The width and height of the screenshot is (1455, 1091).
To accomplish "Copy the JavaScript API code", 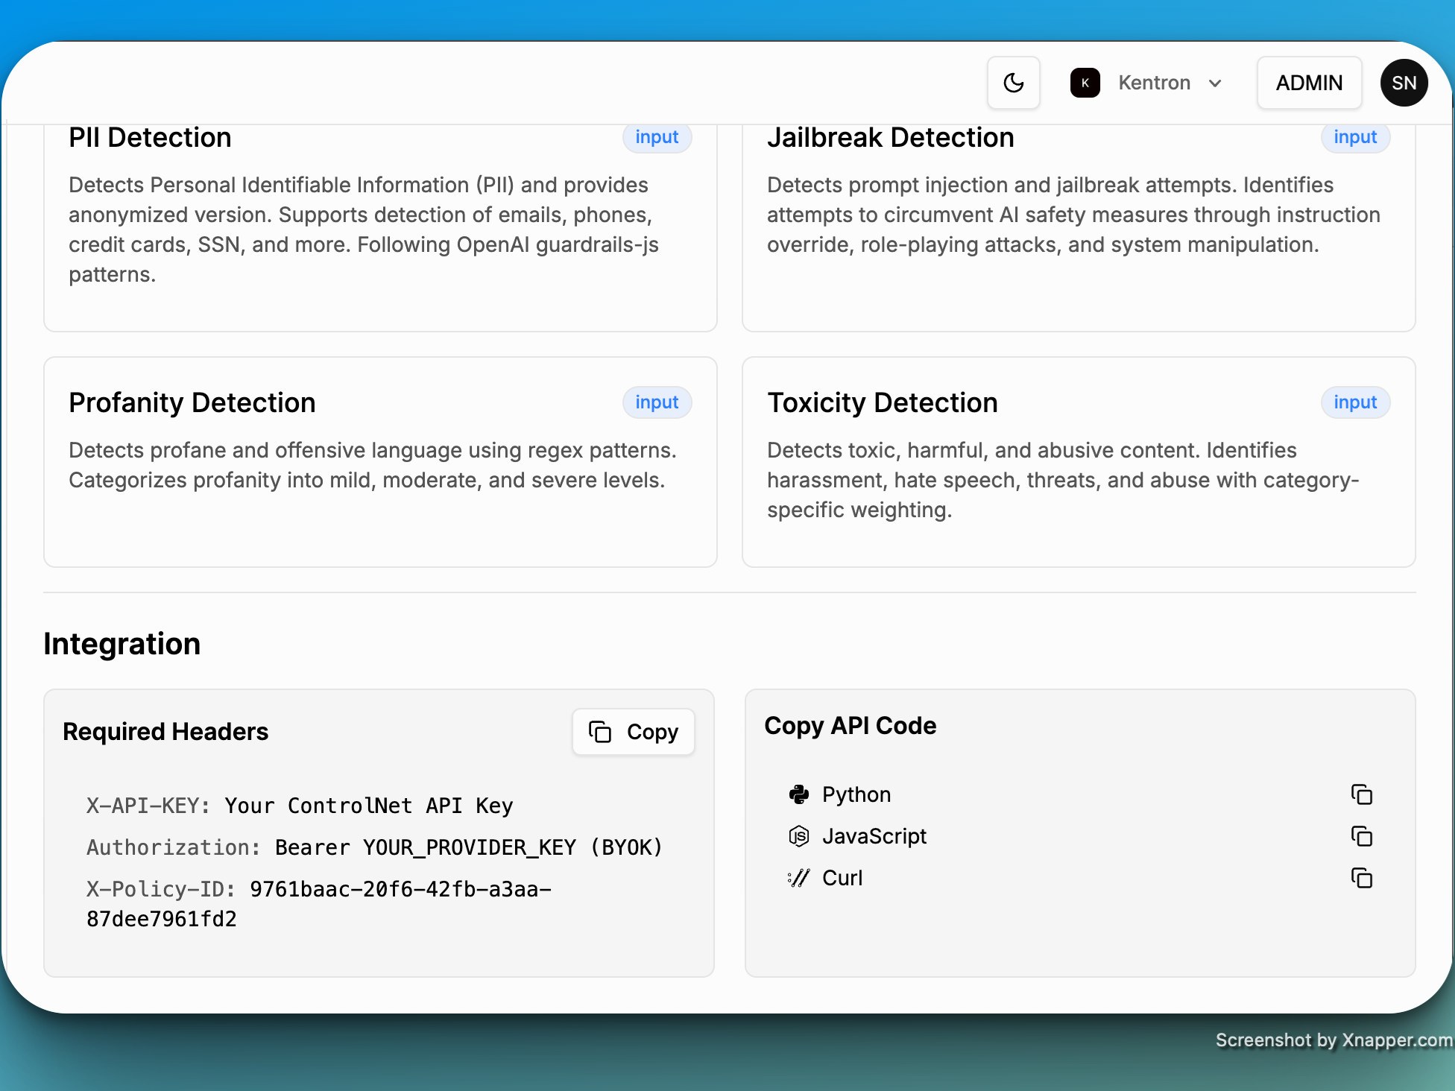I will [1361, 836].
